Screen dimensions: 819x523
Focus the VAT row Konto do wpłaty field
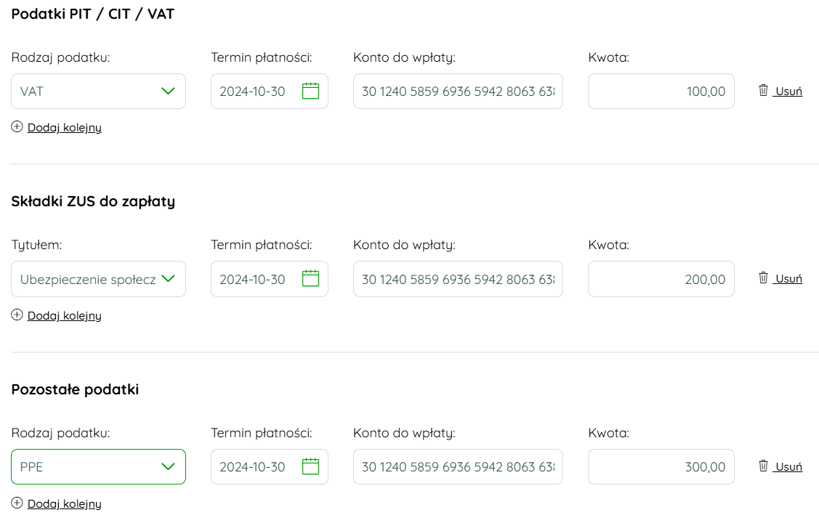pos(458,92)
